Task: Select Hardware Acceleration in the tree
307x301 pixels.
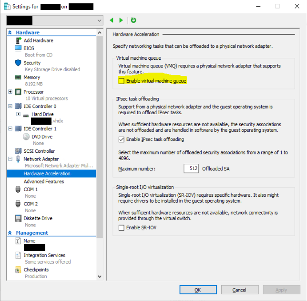Action: click(x=51, y=173)
